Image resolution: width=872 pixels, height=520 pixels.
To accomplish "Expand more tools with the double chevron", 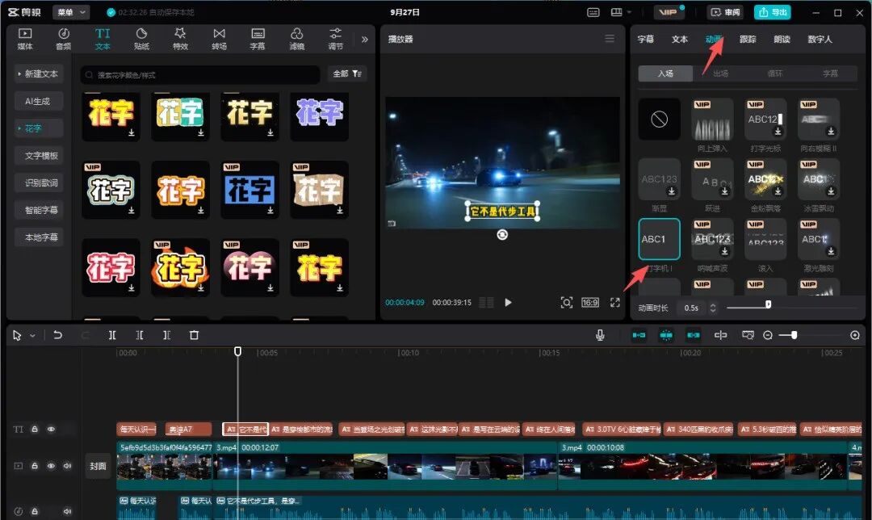I will pyautogui.click(x=364, y=39).
